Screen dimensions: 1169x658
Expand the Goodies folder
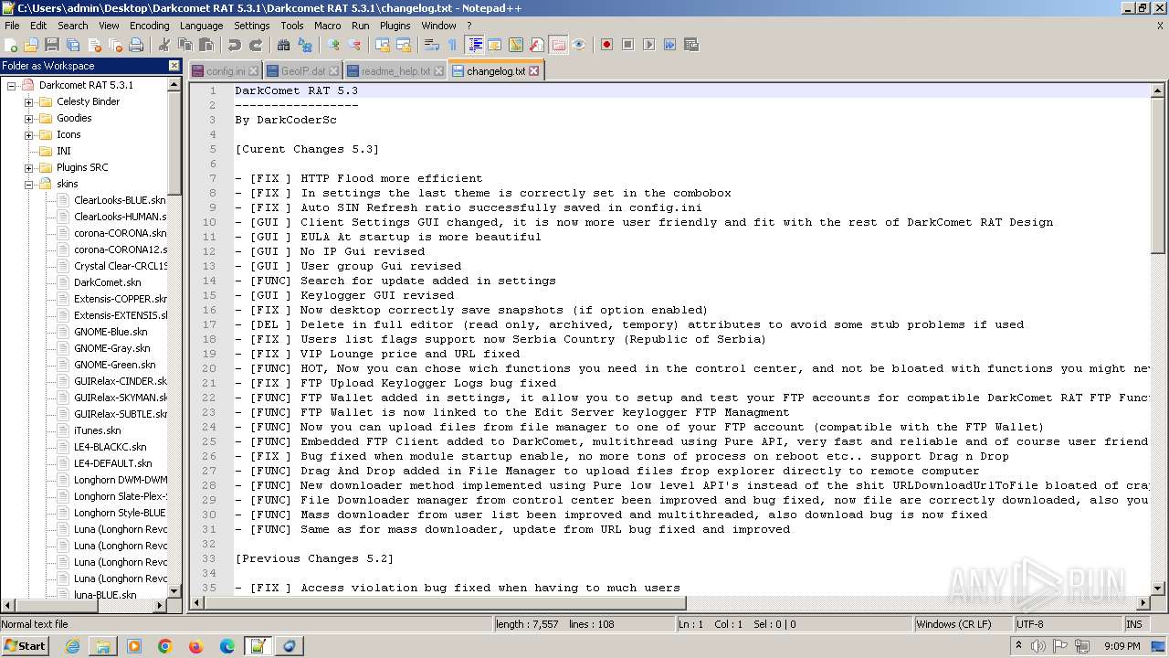coord(28,118)
